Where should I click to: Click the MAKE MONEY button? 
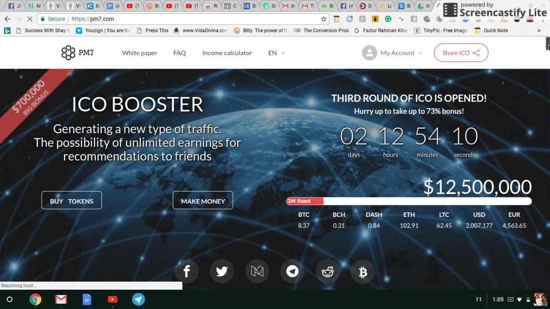(203, 200)
